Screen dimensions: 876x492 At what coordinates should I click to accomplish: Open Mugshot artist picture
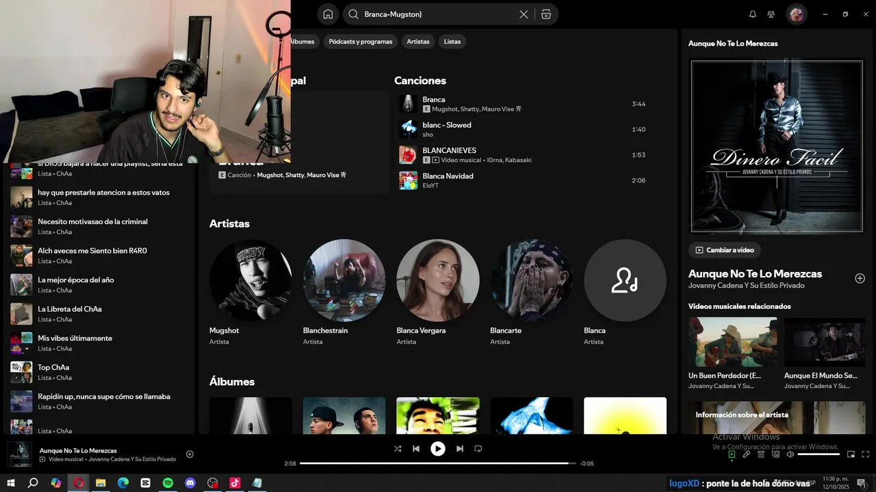point(250,280)
